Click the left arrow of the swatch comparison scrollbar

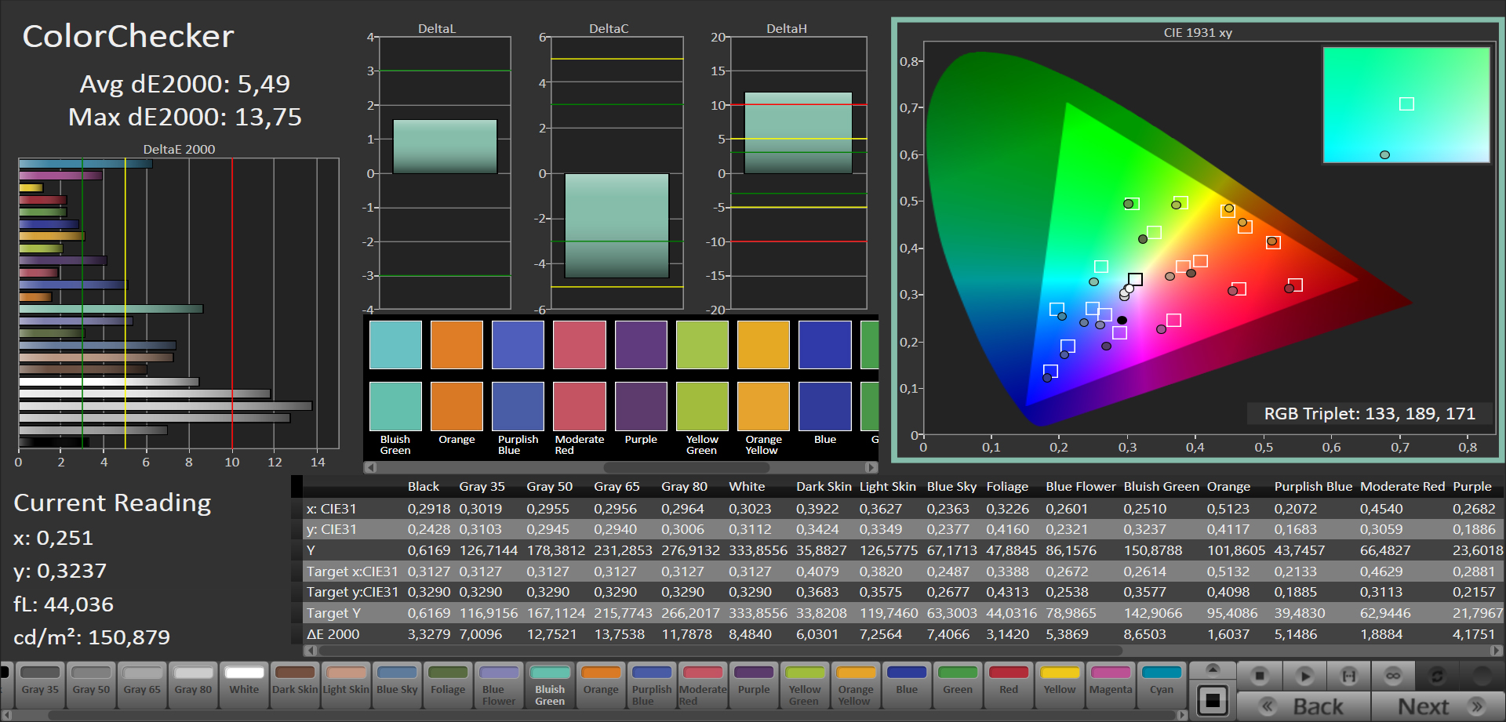coord(370,467)
